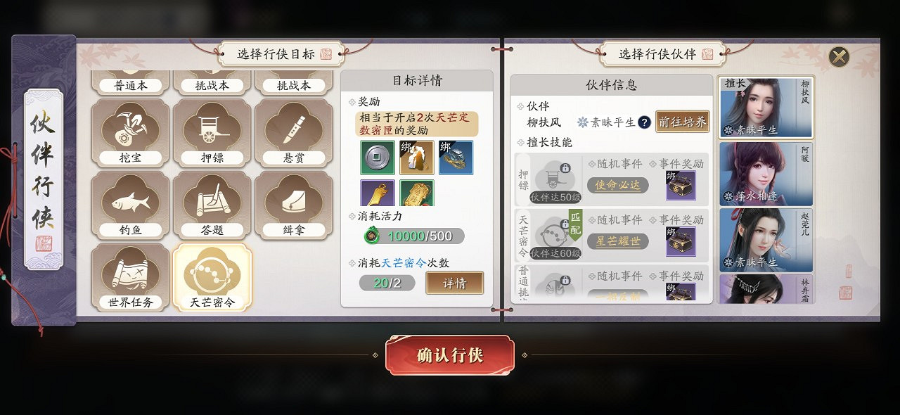Select companion portrait 阿暖
Image resolution: width=900 pixels, height=415 pixels.
coord(766,174)
